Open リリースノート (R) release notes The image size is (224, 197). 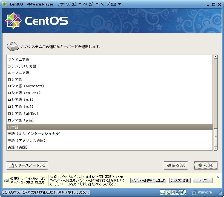pyautogui.click(x=27, y=165)
